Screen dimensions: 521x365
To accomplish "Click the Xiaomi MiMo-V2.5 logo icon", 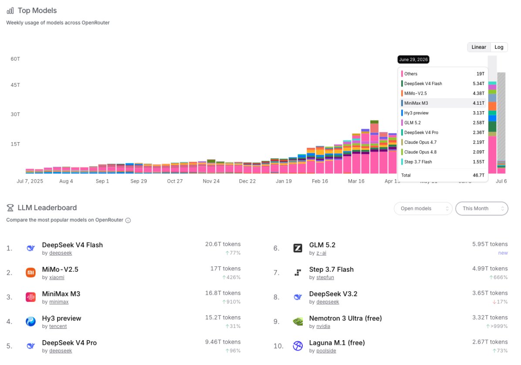I will coord(30,273).
